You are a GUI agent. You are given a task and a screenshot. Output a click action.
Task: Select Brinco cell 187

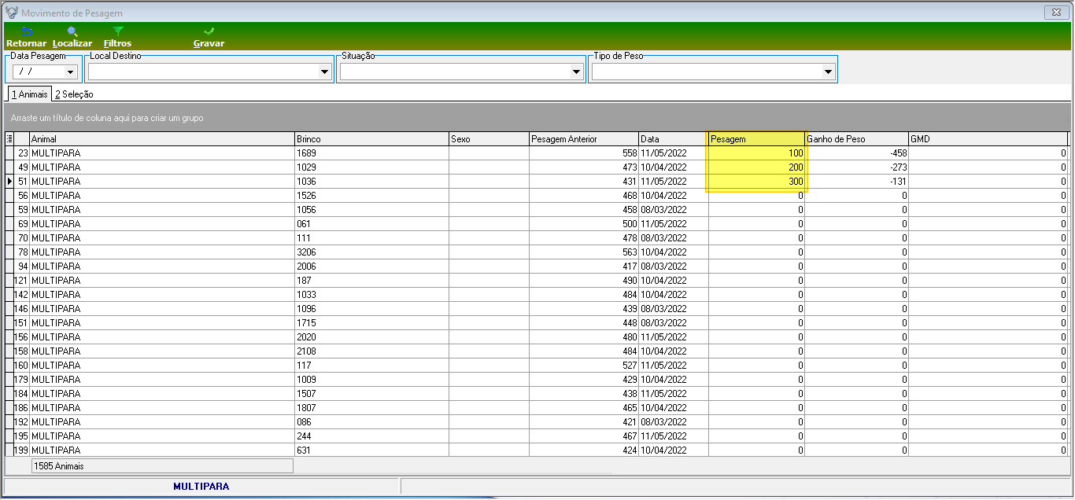tap(371, 281)
